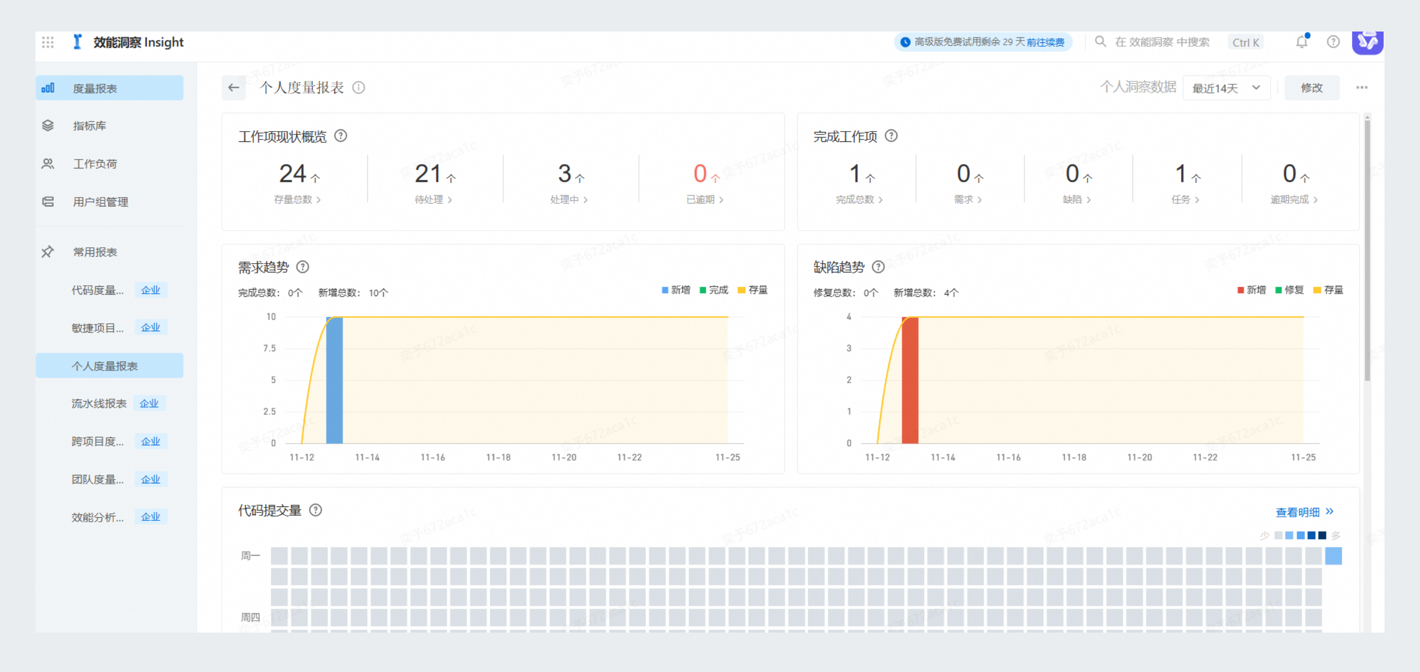
Task: Show help for 完成工作项
Action: pos(891,135)
